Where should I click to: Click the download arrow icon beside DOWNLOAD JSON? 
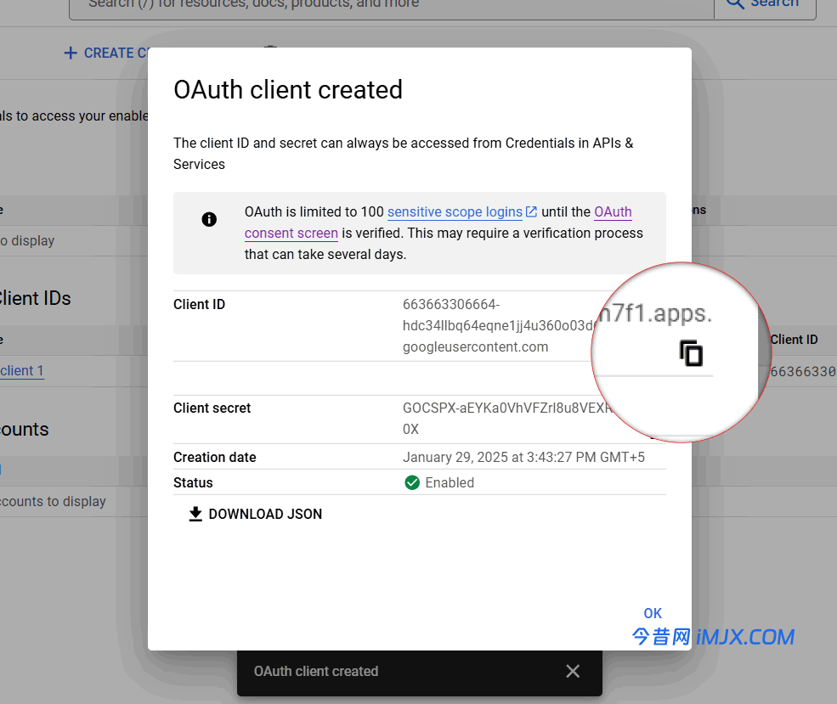pyautogui.click(x=195, y=514)
